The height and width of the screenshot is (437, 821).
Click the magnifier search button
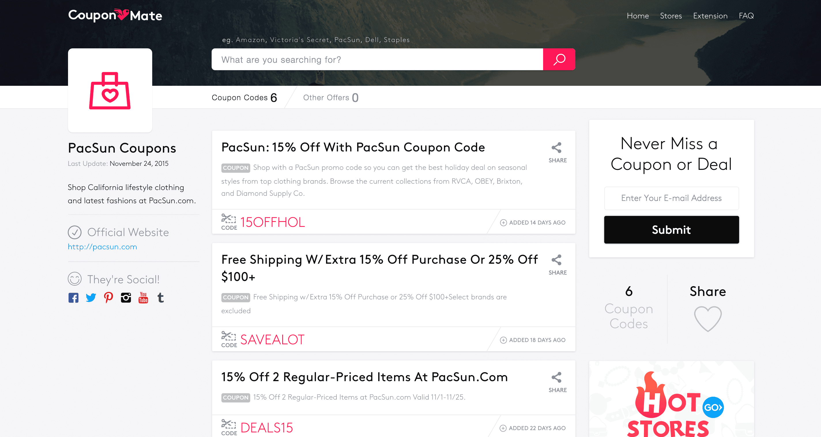pyautogui.click(x=559, y=60)
